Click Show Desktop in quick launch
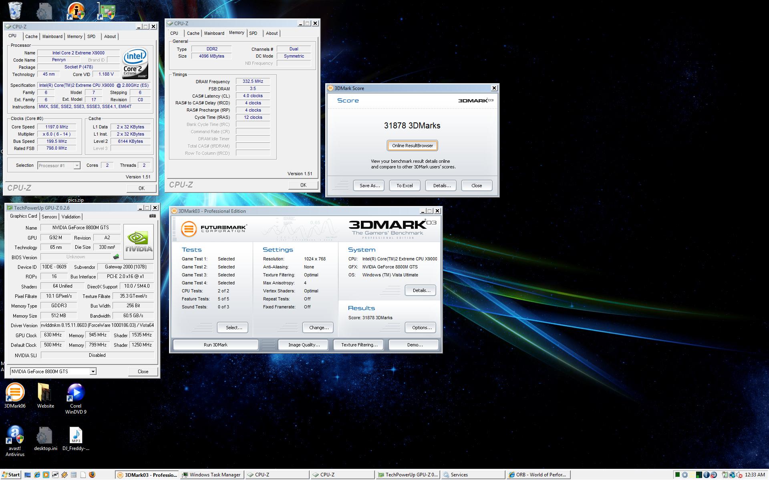Image resolution: width=769 pixels, height=480 pixels. click(28, 475)
